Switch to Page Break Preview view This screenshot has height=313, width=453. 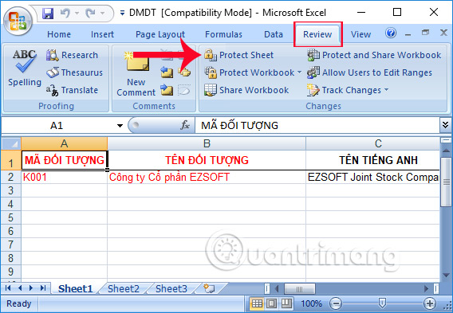[x=286, y=303]
